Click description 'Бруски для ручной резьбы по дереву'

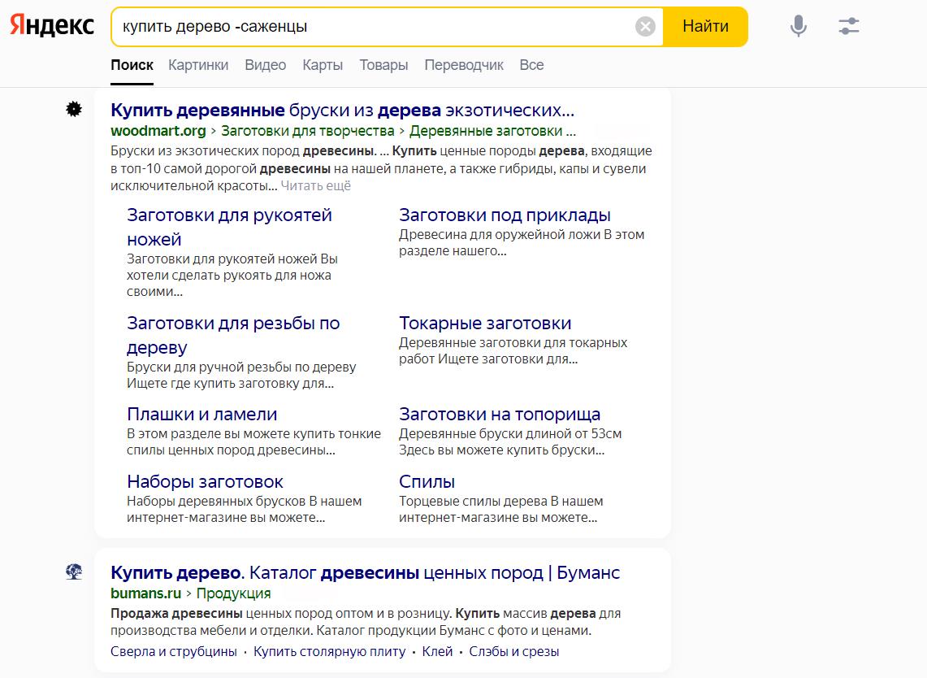click(x=241, y=367)
